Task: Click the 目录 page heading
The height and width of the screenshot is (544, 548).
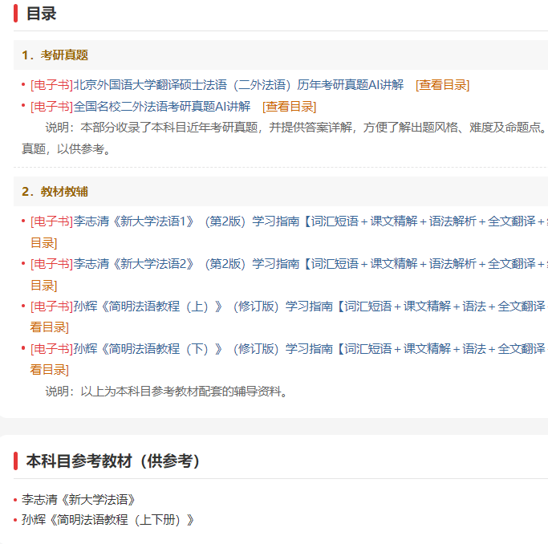Action: click(41, 14)
